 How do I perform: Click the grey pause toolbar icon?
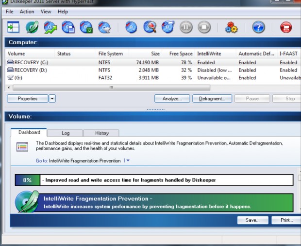[x=186, y=27]
